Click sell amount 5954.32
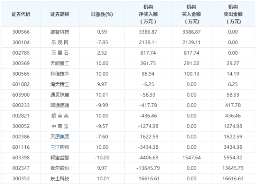 click(233, 158)
